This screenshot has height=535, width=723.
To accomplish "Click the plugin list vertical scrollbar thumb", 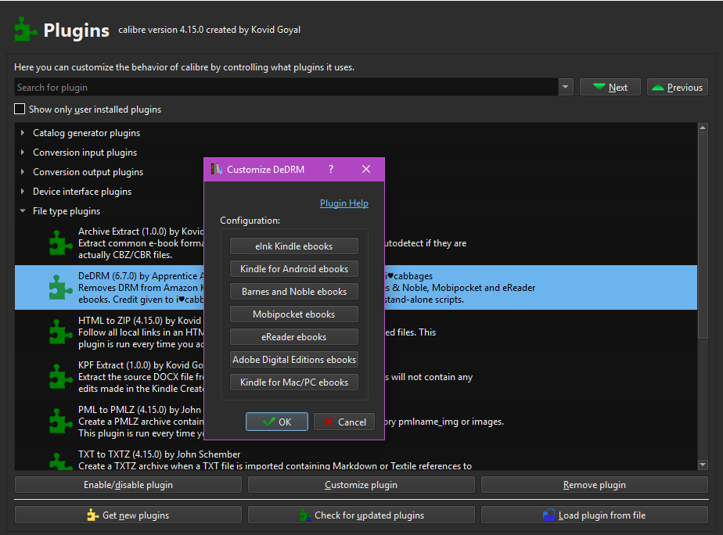I will coord(703,236).
